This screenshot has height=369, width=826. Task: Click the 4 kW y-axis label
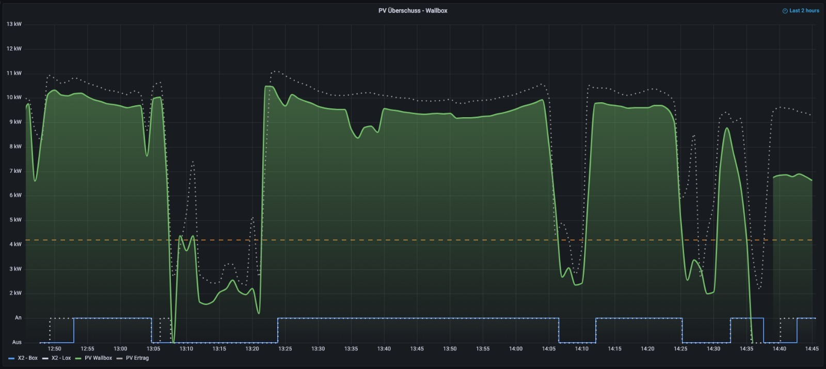click(15, 245)
